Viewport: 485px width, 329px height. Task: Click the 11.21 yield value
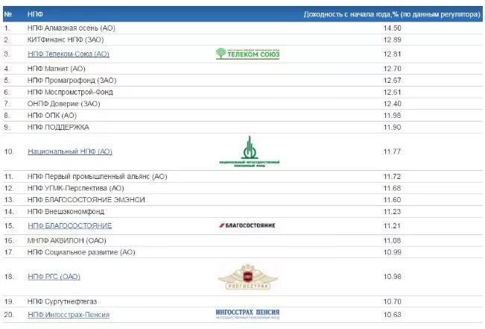392,226
